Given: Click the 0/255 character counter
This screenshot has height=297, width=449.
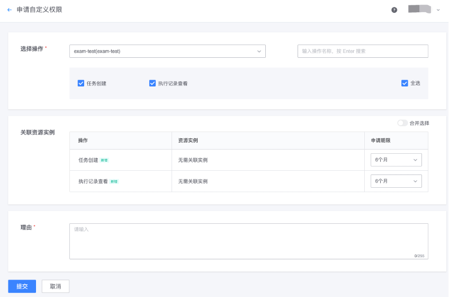Looking at the screenshot, I should pos(419,256).
